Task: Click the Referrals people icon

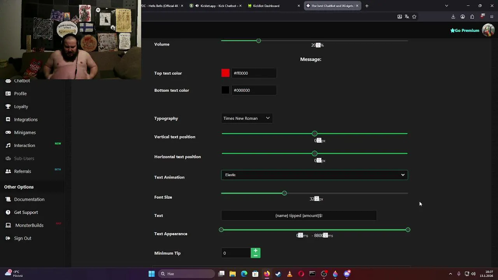Action: [x=8, y=171]
